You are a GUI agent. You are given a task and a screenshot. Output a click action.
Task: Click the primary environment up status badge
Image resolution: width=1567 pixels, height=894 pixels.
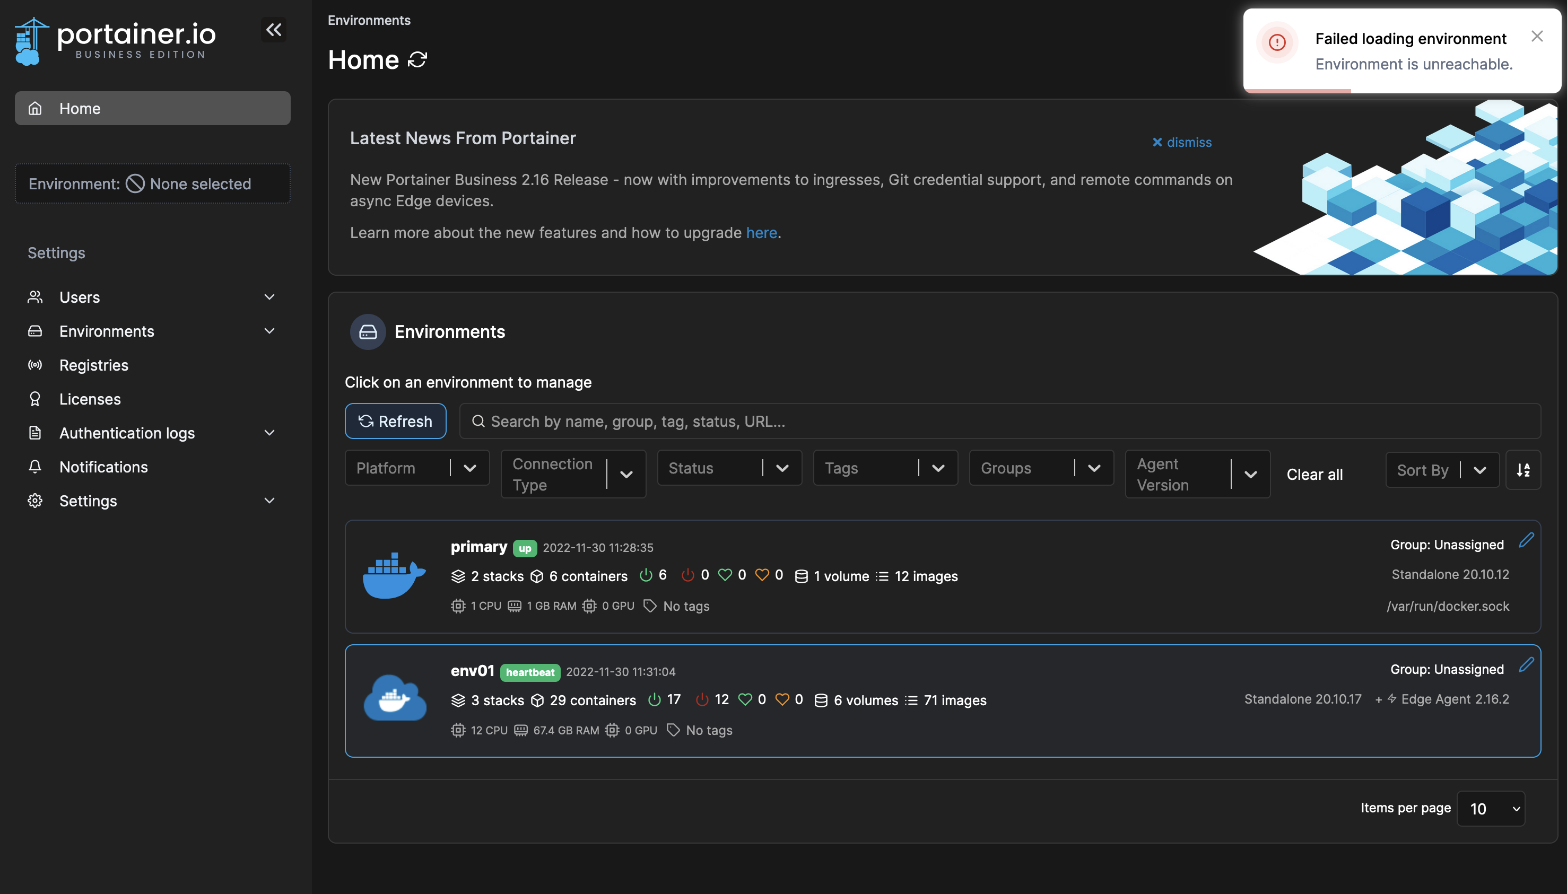click(525, 548)
